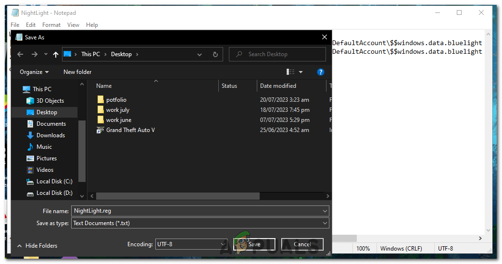502x264 pixels.
Task: Change view layout icon
Action: click(x=290, y=72)
